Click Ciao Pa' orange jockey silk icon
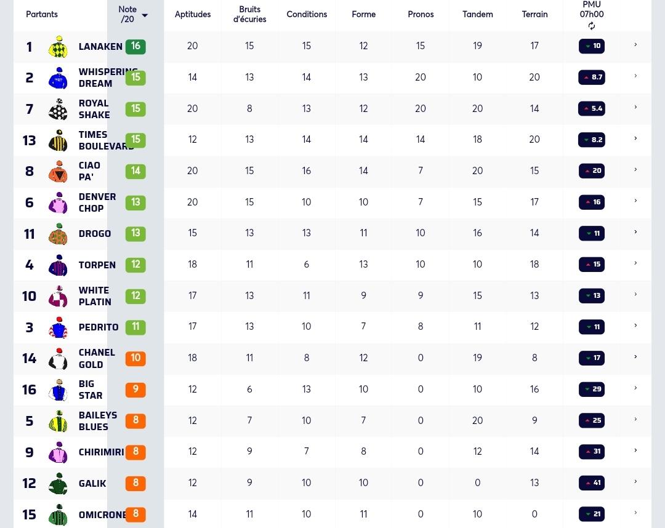This screenshot has width=665, height=528. click(58, 171)
